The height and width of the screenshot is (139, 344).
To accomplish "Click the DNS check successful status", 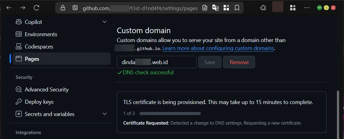I will click(x=145, y=72).
